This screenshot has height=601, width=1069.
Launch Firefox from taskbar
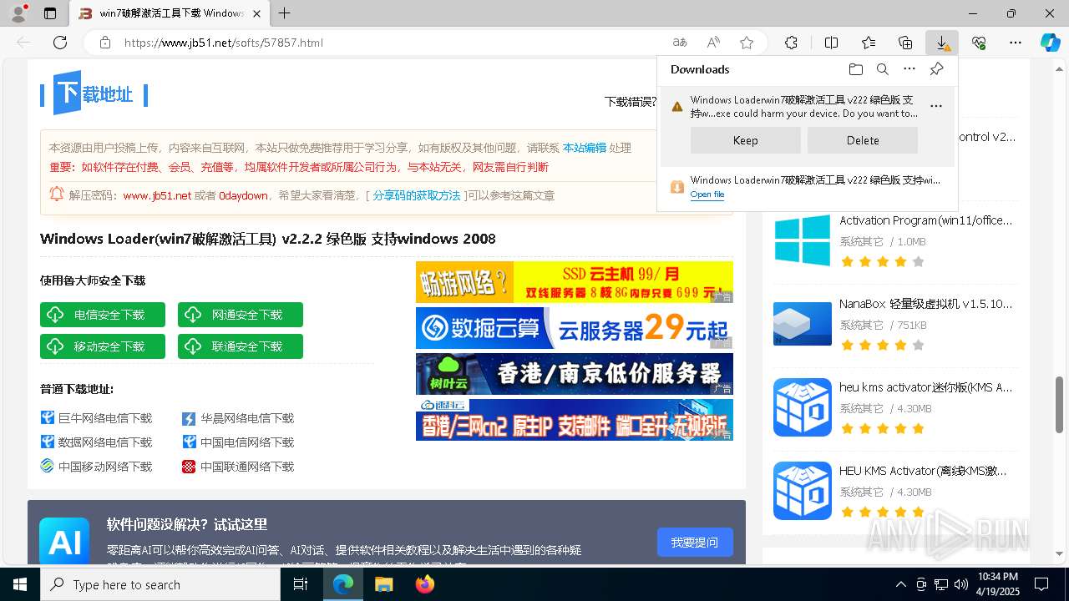pyautogui.click(x=425, y=584)
